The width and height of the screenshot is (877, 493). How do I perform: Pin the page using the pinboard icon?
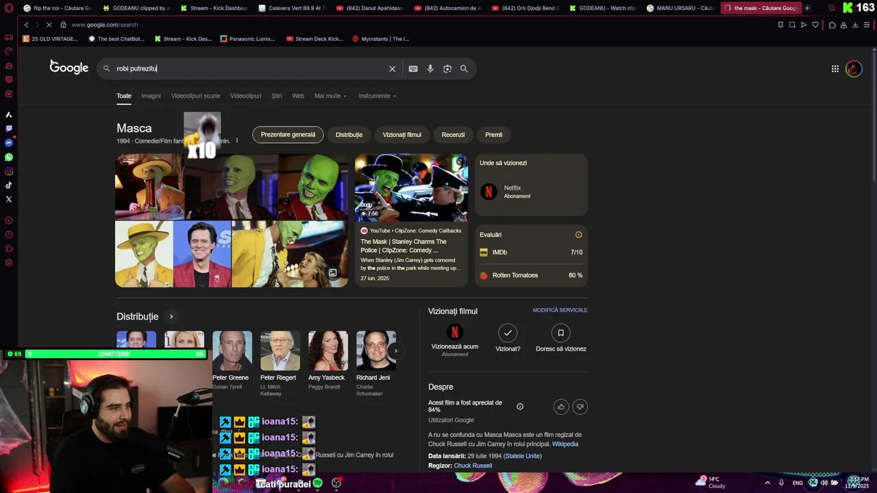780,25
